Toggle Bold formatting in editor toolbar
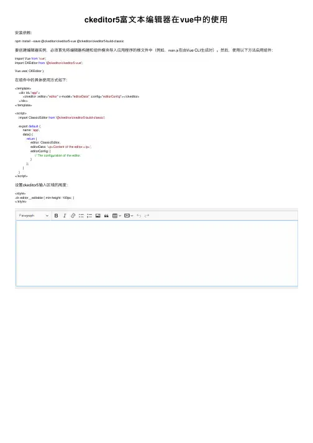The height and width of the screenshot is (443, 313). pyautogui.click(x=57, y=216)
